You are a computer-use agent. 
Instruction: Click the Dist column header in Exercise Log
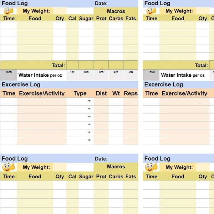click(x=101, y=93)
